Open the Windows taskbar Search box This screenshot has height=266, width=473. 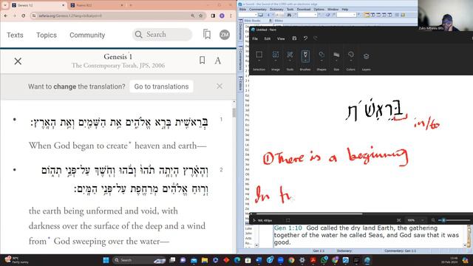(x=139, y=260)
